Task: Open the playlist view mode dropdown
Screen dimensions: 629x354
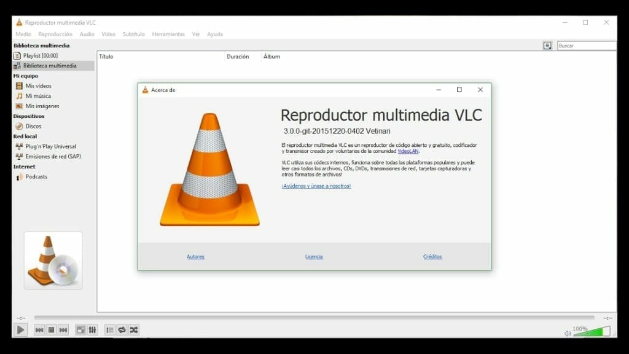Action: (547, 45)
